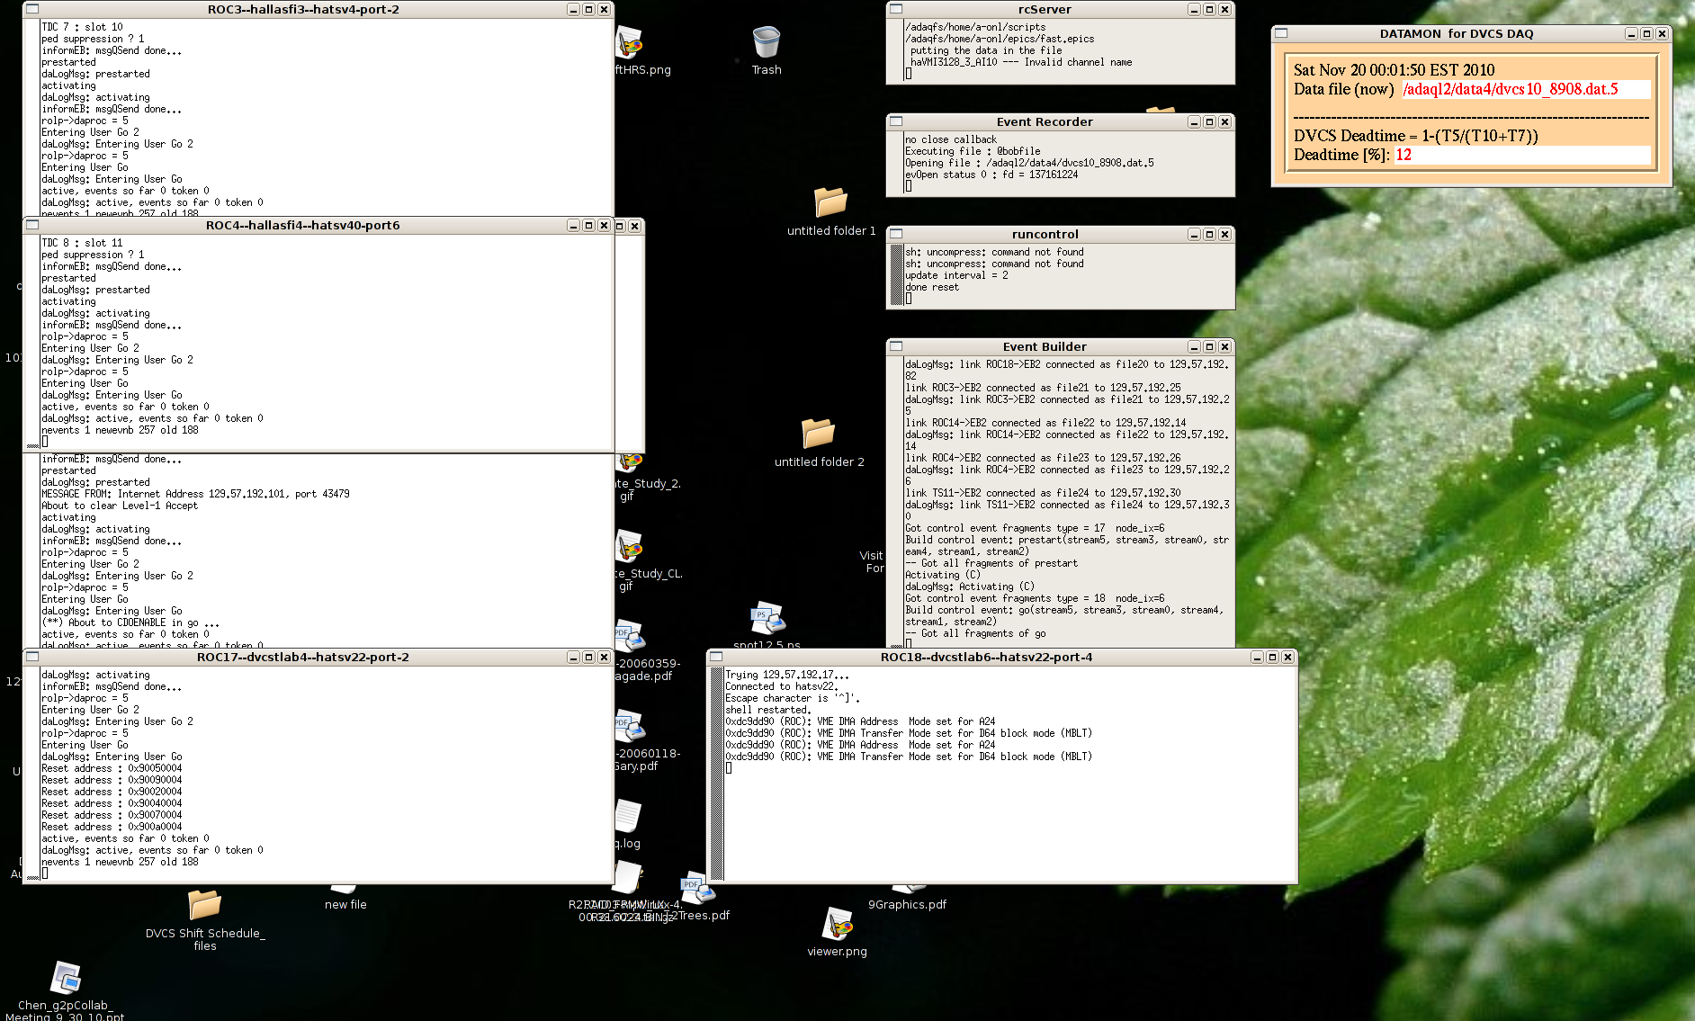Image resolution: width=1695 pixels, height=1021 pixels.
Task: Open the DVCS Shift Schedule_files folder
Action: 204,905
